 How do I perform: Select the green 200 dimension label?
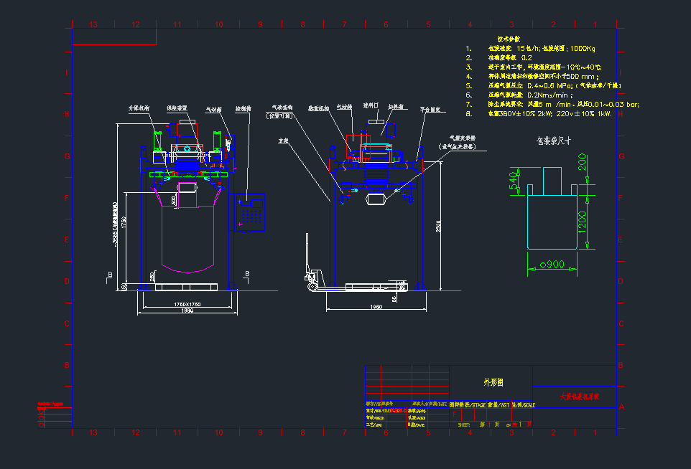tap(582, 166)
